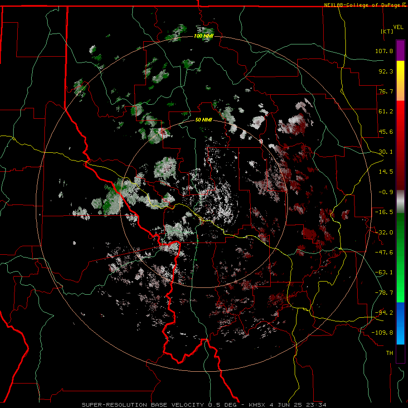This screenshot has height=408, width=408.
Task: Click the -32.0 velocity scale value
Action: pos(384,233)
